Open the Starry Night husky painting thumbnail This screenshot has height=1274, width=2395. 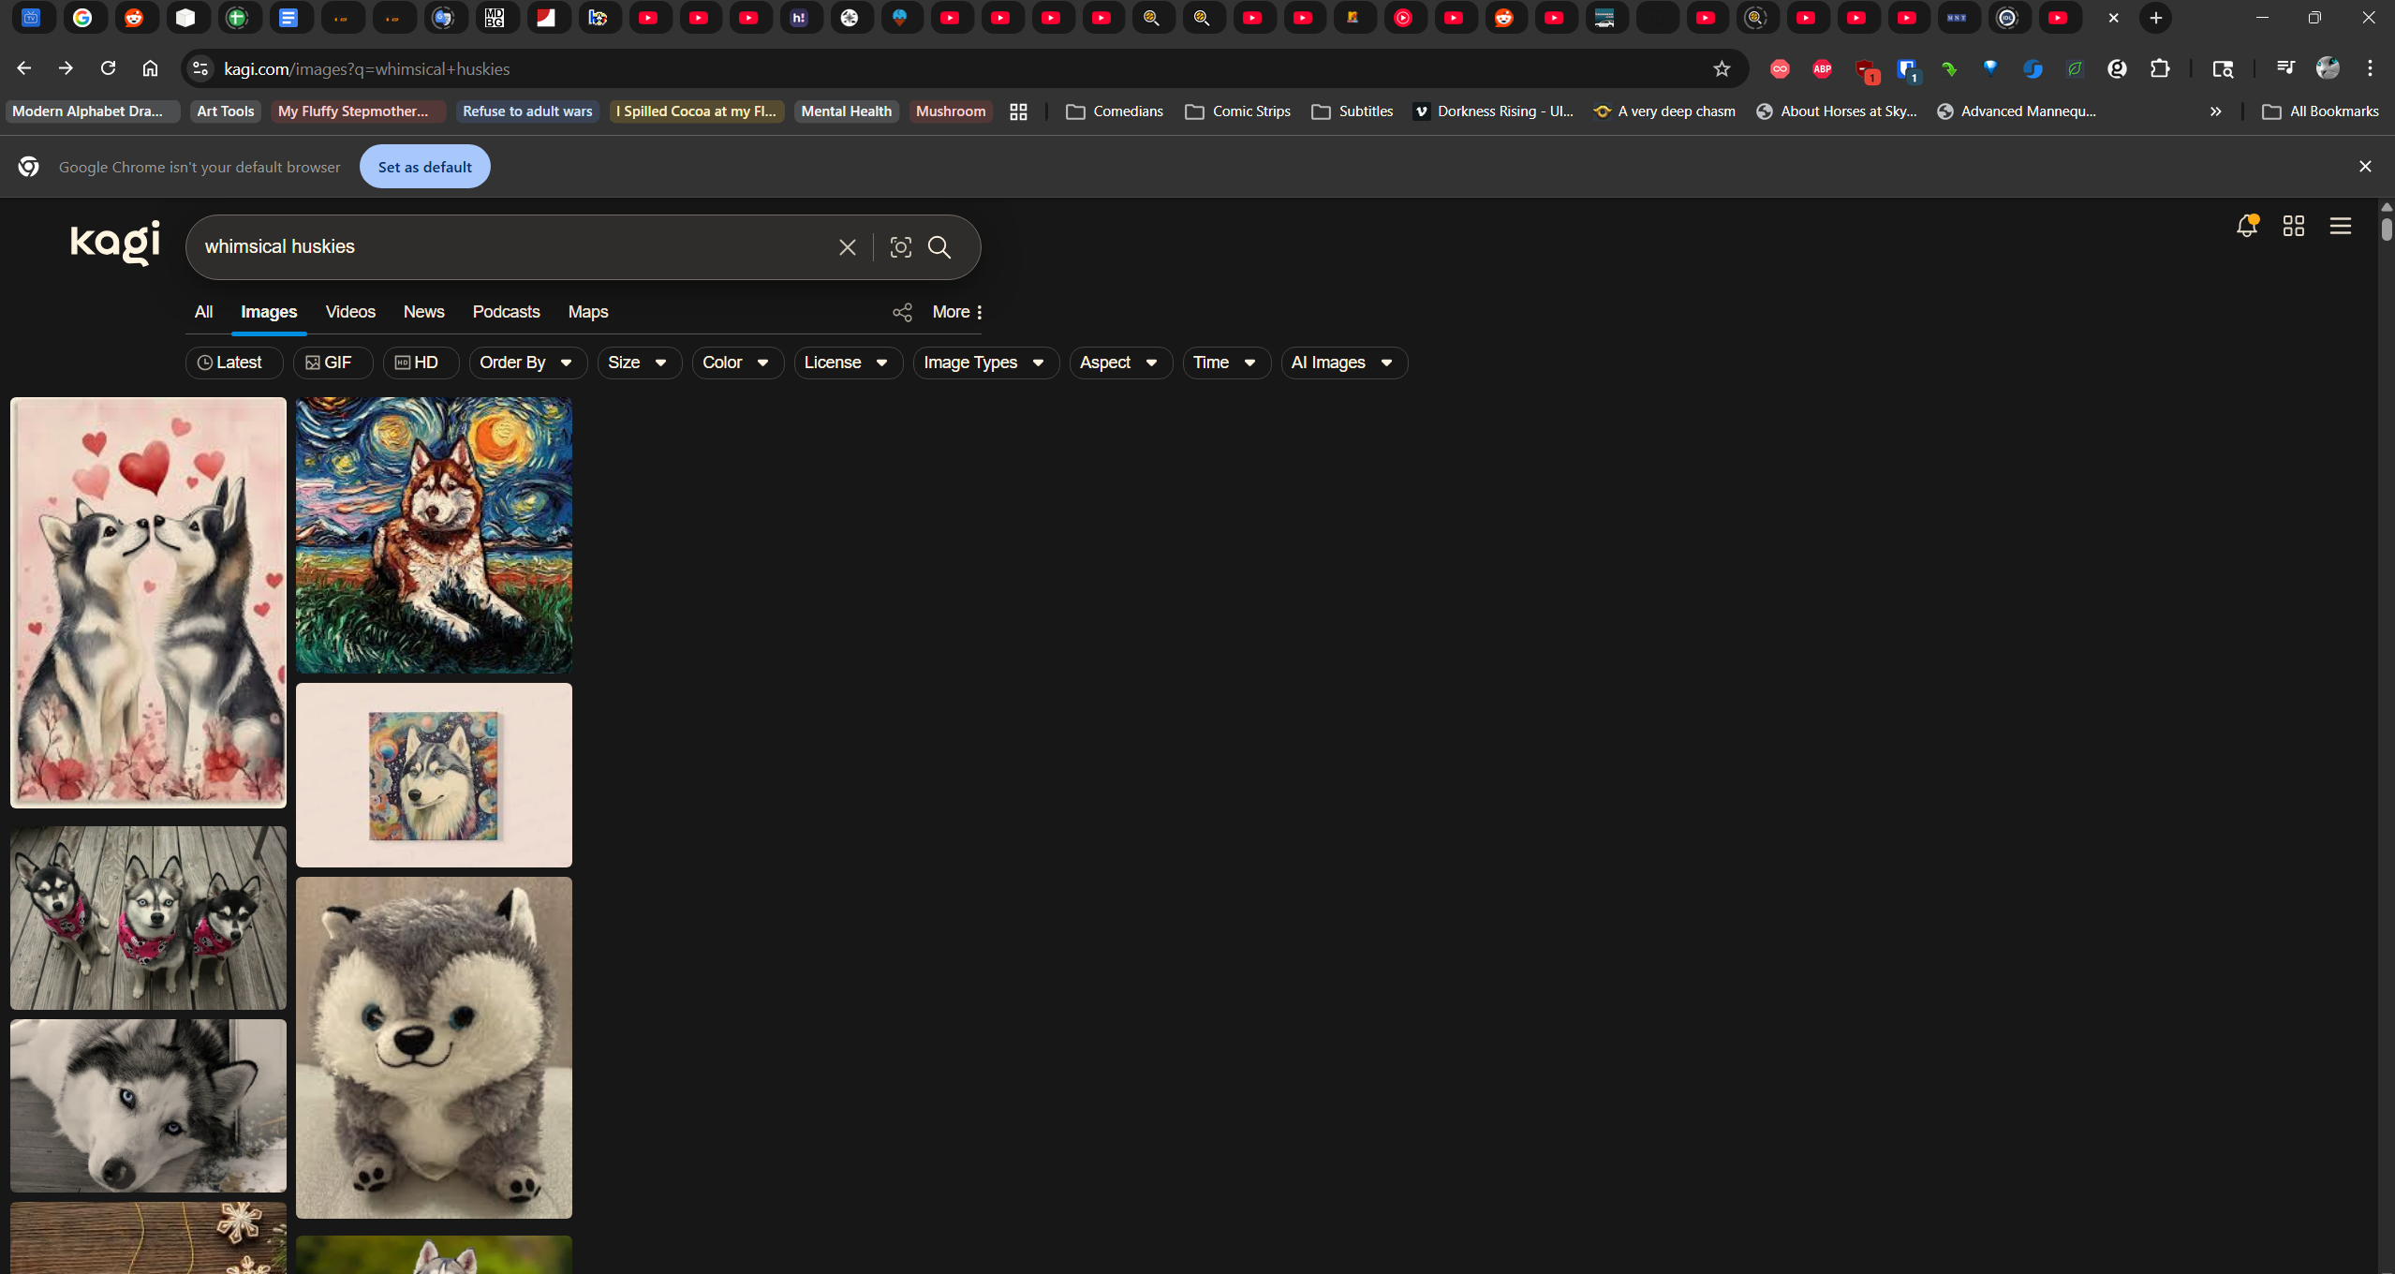click(434, 535)
